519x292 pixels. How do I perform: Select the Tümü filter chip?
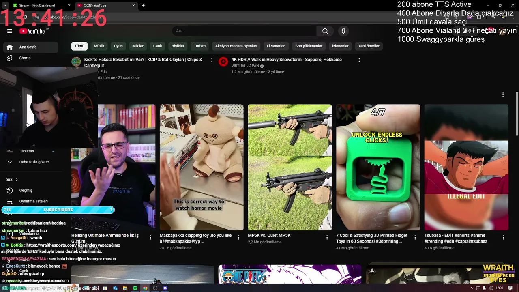pyautogui.click(x=79, y=46)
